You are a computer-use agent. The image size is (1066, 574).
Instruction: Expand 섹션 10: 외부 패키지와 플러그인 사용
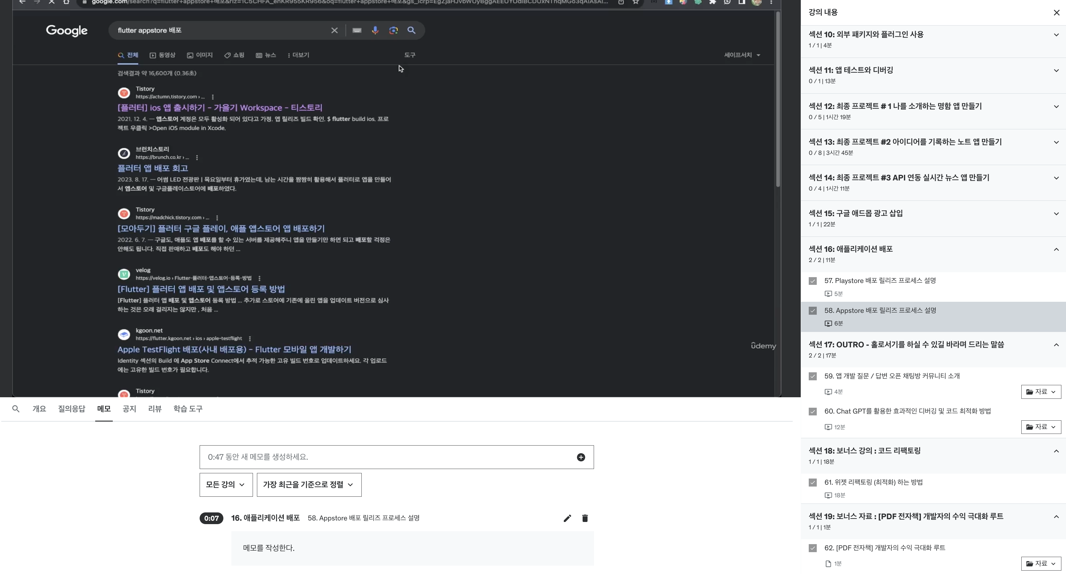(x=933, y=40)
